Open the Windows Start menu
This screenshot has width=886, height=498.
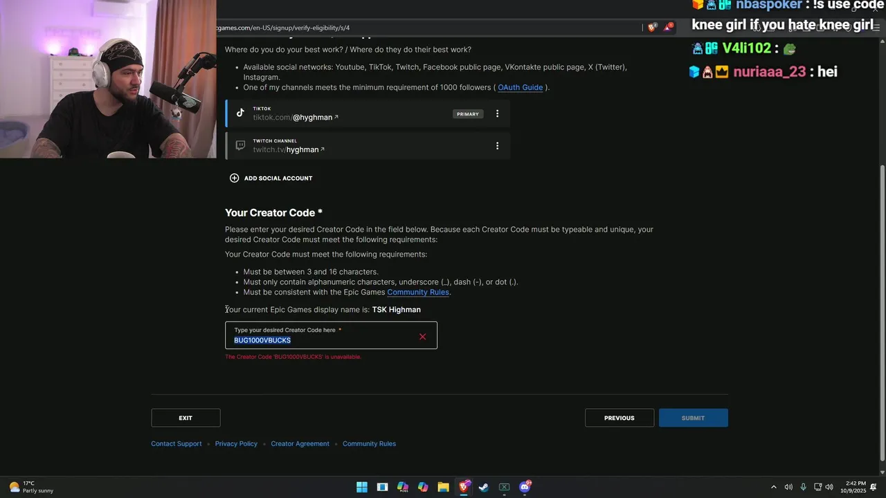(362, 487)
